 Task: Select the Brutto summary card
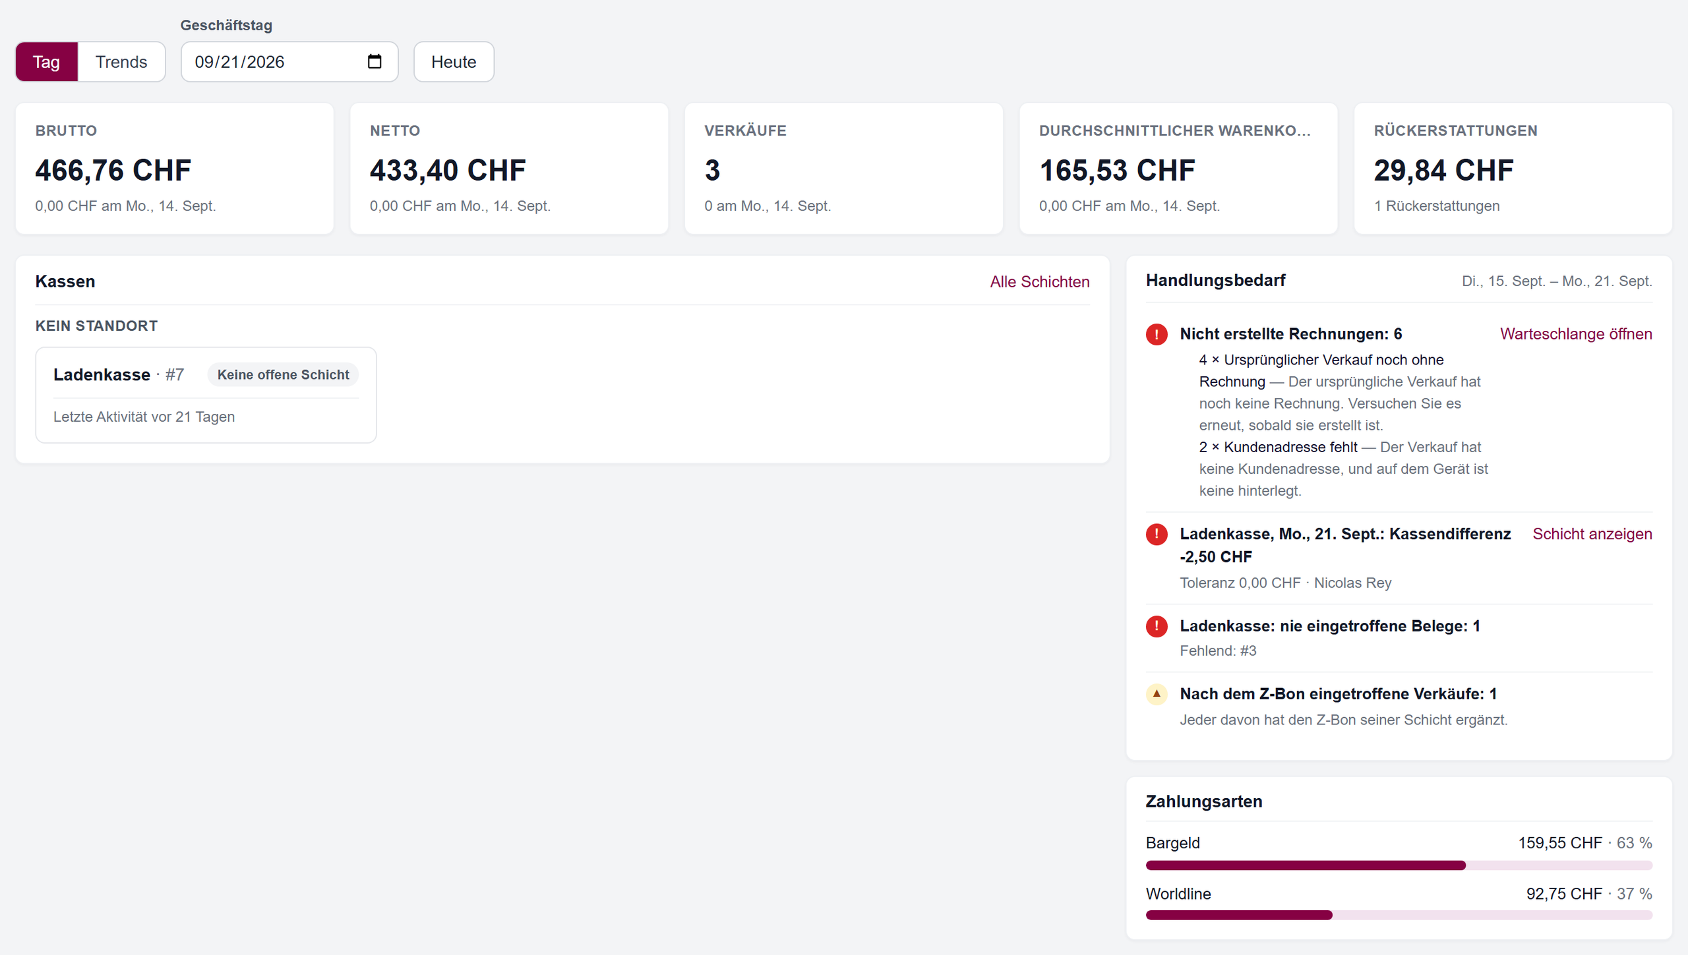(x=175, y=168)
